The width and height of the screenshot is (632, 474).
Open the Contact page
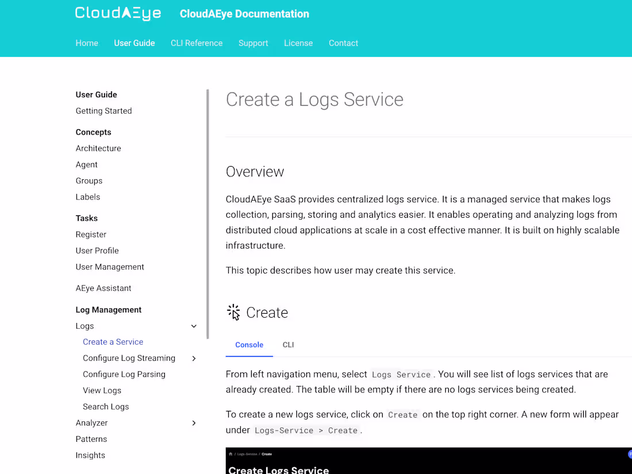click(x=343, y=43)
